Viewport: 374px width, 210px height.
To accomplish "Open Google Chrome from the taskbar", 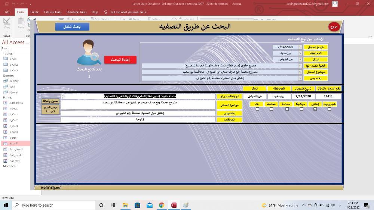I will tap(161, 205).
